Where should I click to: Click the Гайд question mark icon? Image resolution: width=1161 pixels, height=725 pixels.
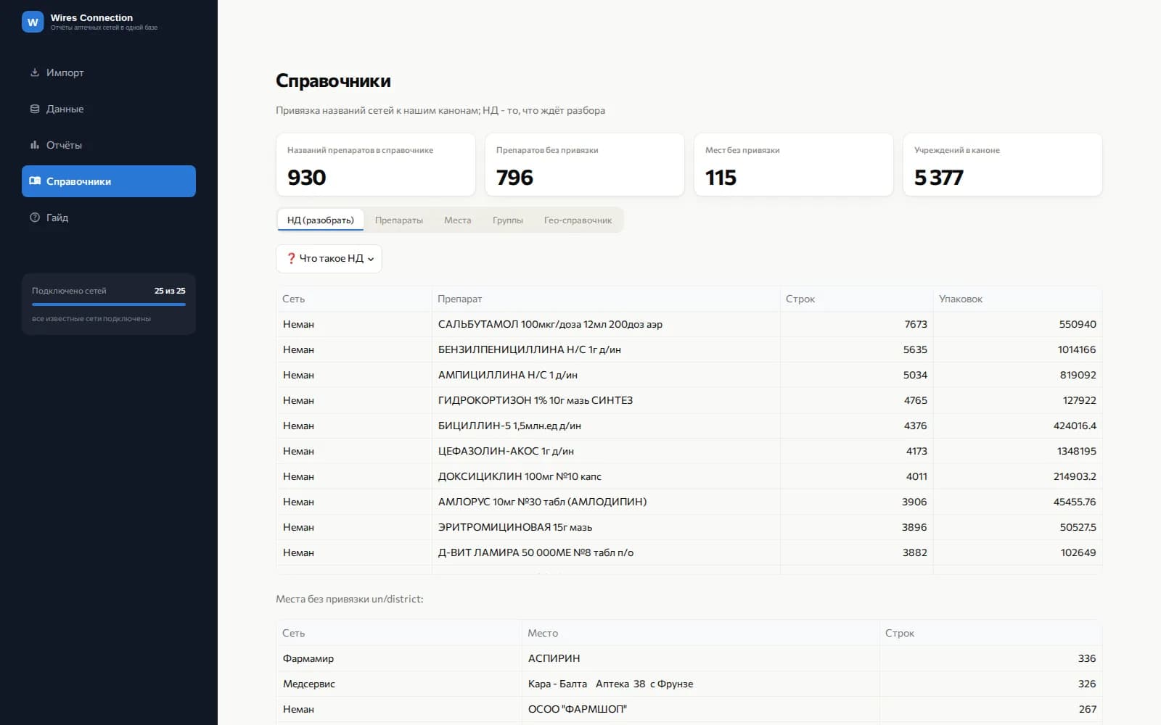tap(34, 217)
